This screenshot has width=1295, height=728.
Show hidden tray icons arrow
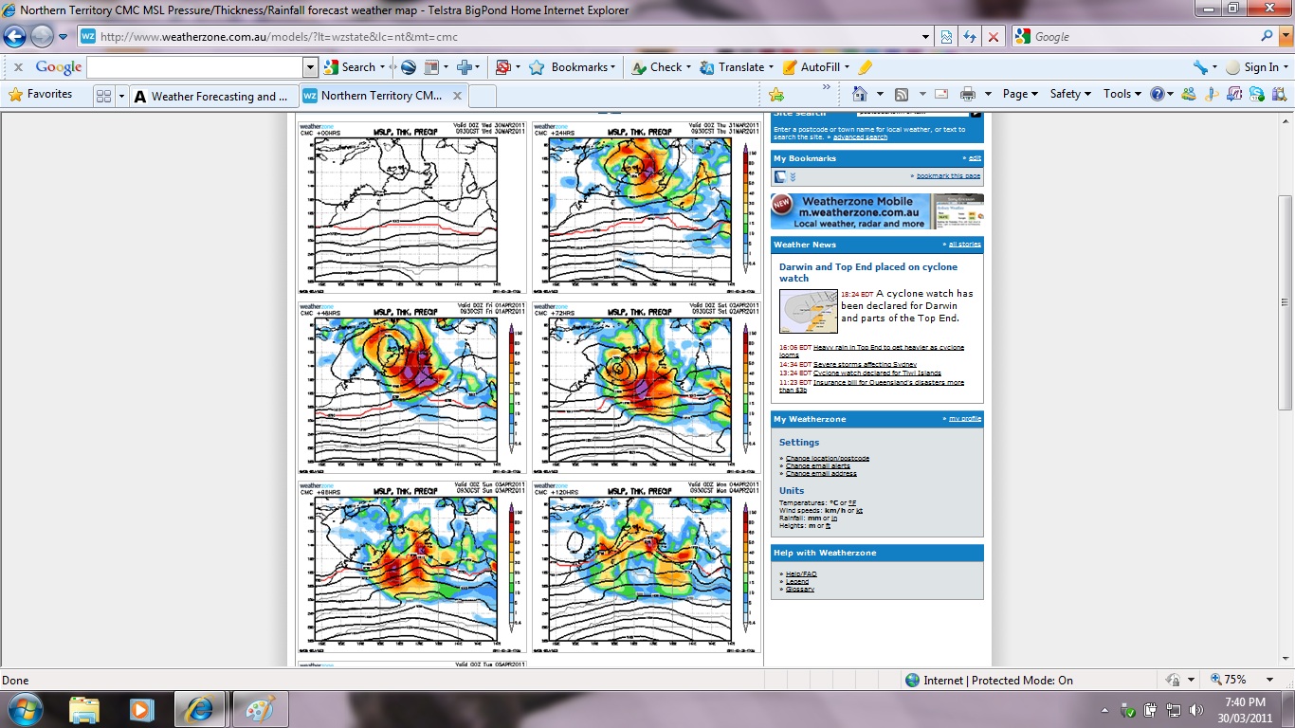click(1104, 709)
